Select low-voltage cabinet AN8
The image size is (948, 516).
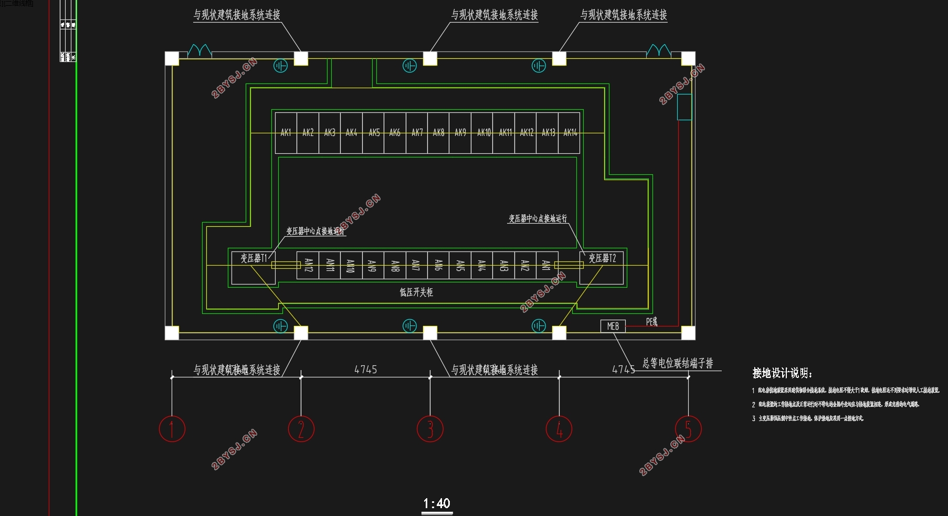click(394, 266)
